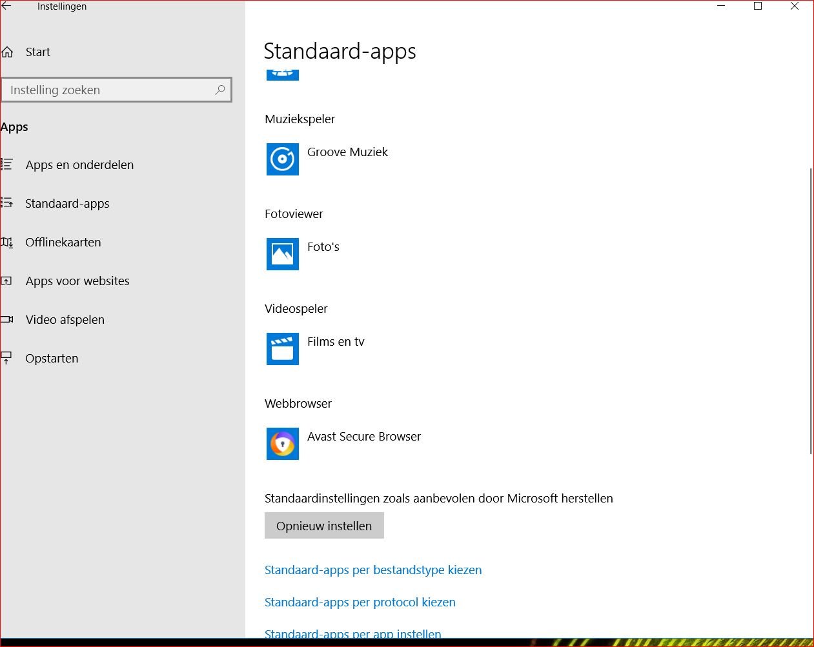Click the Apps section header in sidebar
The image size is (814, 647).
(14, 127)
